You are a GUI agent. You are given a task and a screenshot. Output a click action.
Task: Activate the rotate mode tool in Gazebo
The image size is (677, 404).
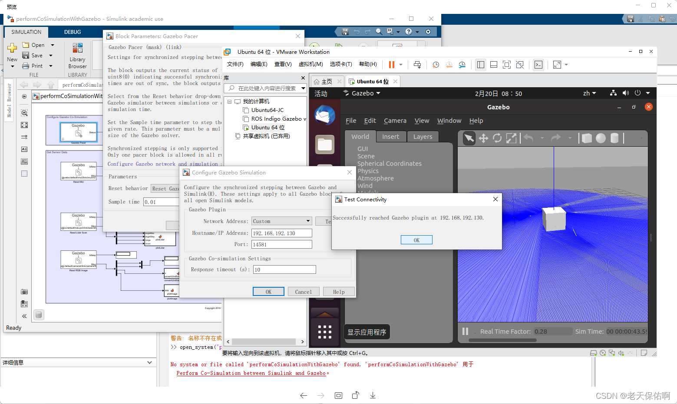tap(497, 138)
